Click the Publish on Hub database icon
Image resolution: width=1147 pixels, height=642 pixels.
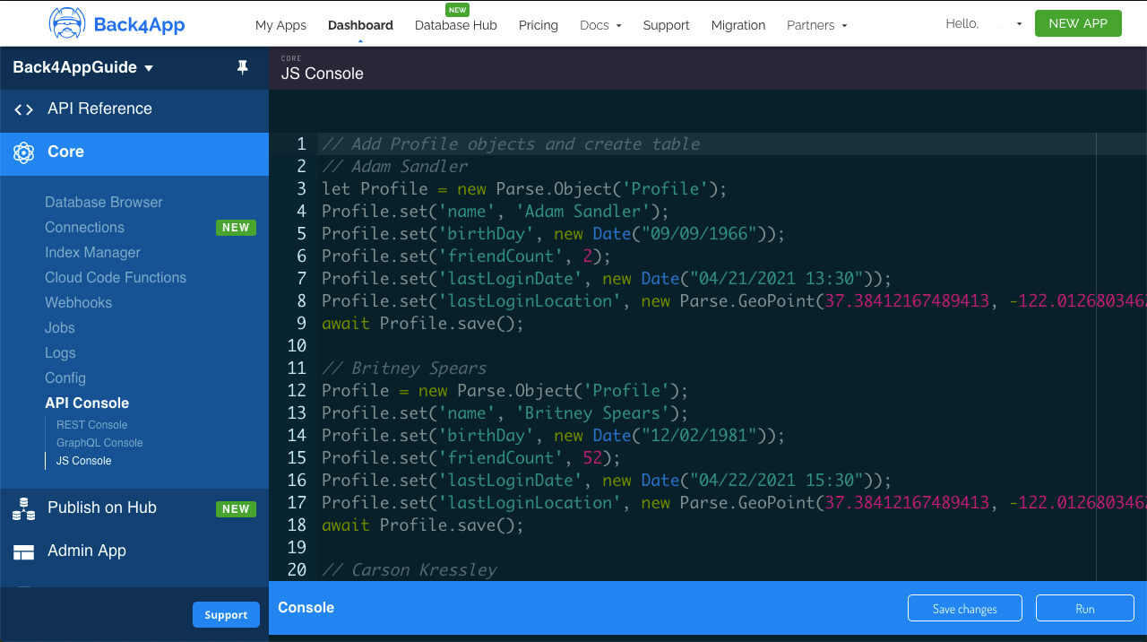[x=24, y=509]
